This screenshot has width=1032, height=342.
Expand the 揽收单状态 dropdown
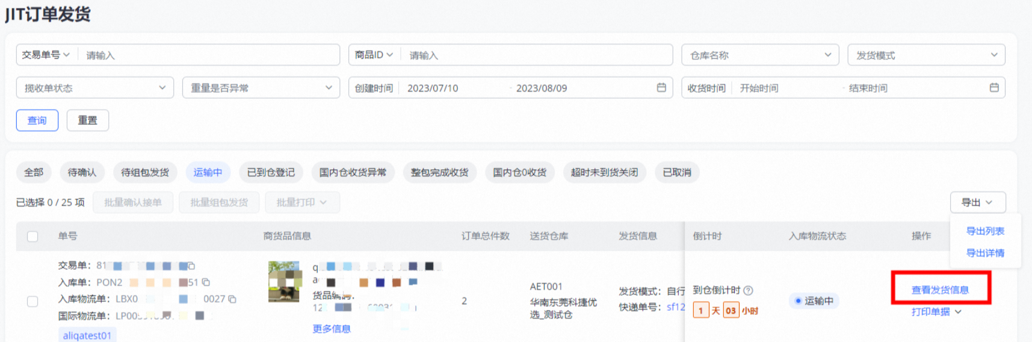point(94,88)
